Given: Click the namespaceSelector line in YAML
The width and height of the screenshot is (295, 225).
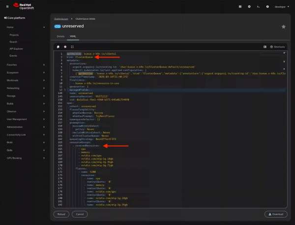Looking at the screenshot, I should click(x=85, y=120).
